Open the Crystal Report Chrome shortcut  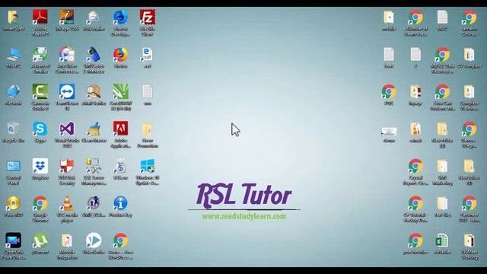(x=415, y=166)
